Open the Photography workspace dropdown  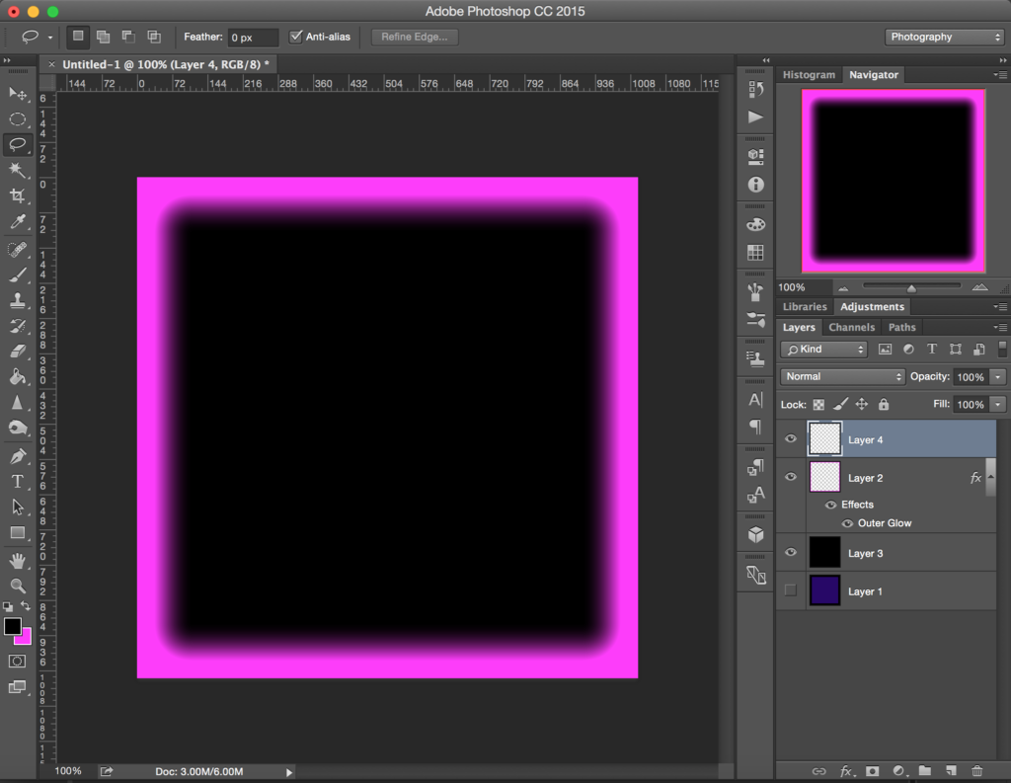(945, 37)
